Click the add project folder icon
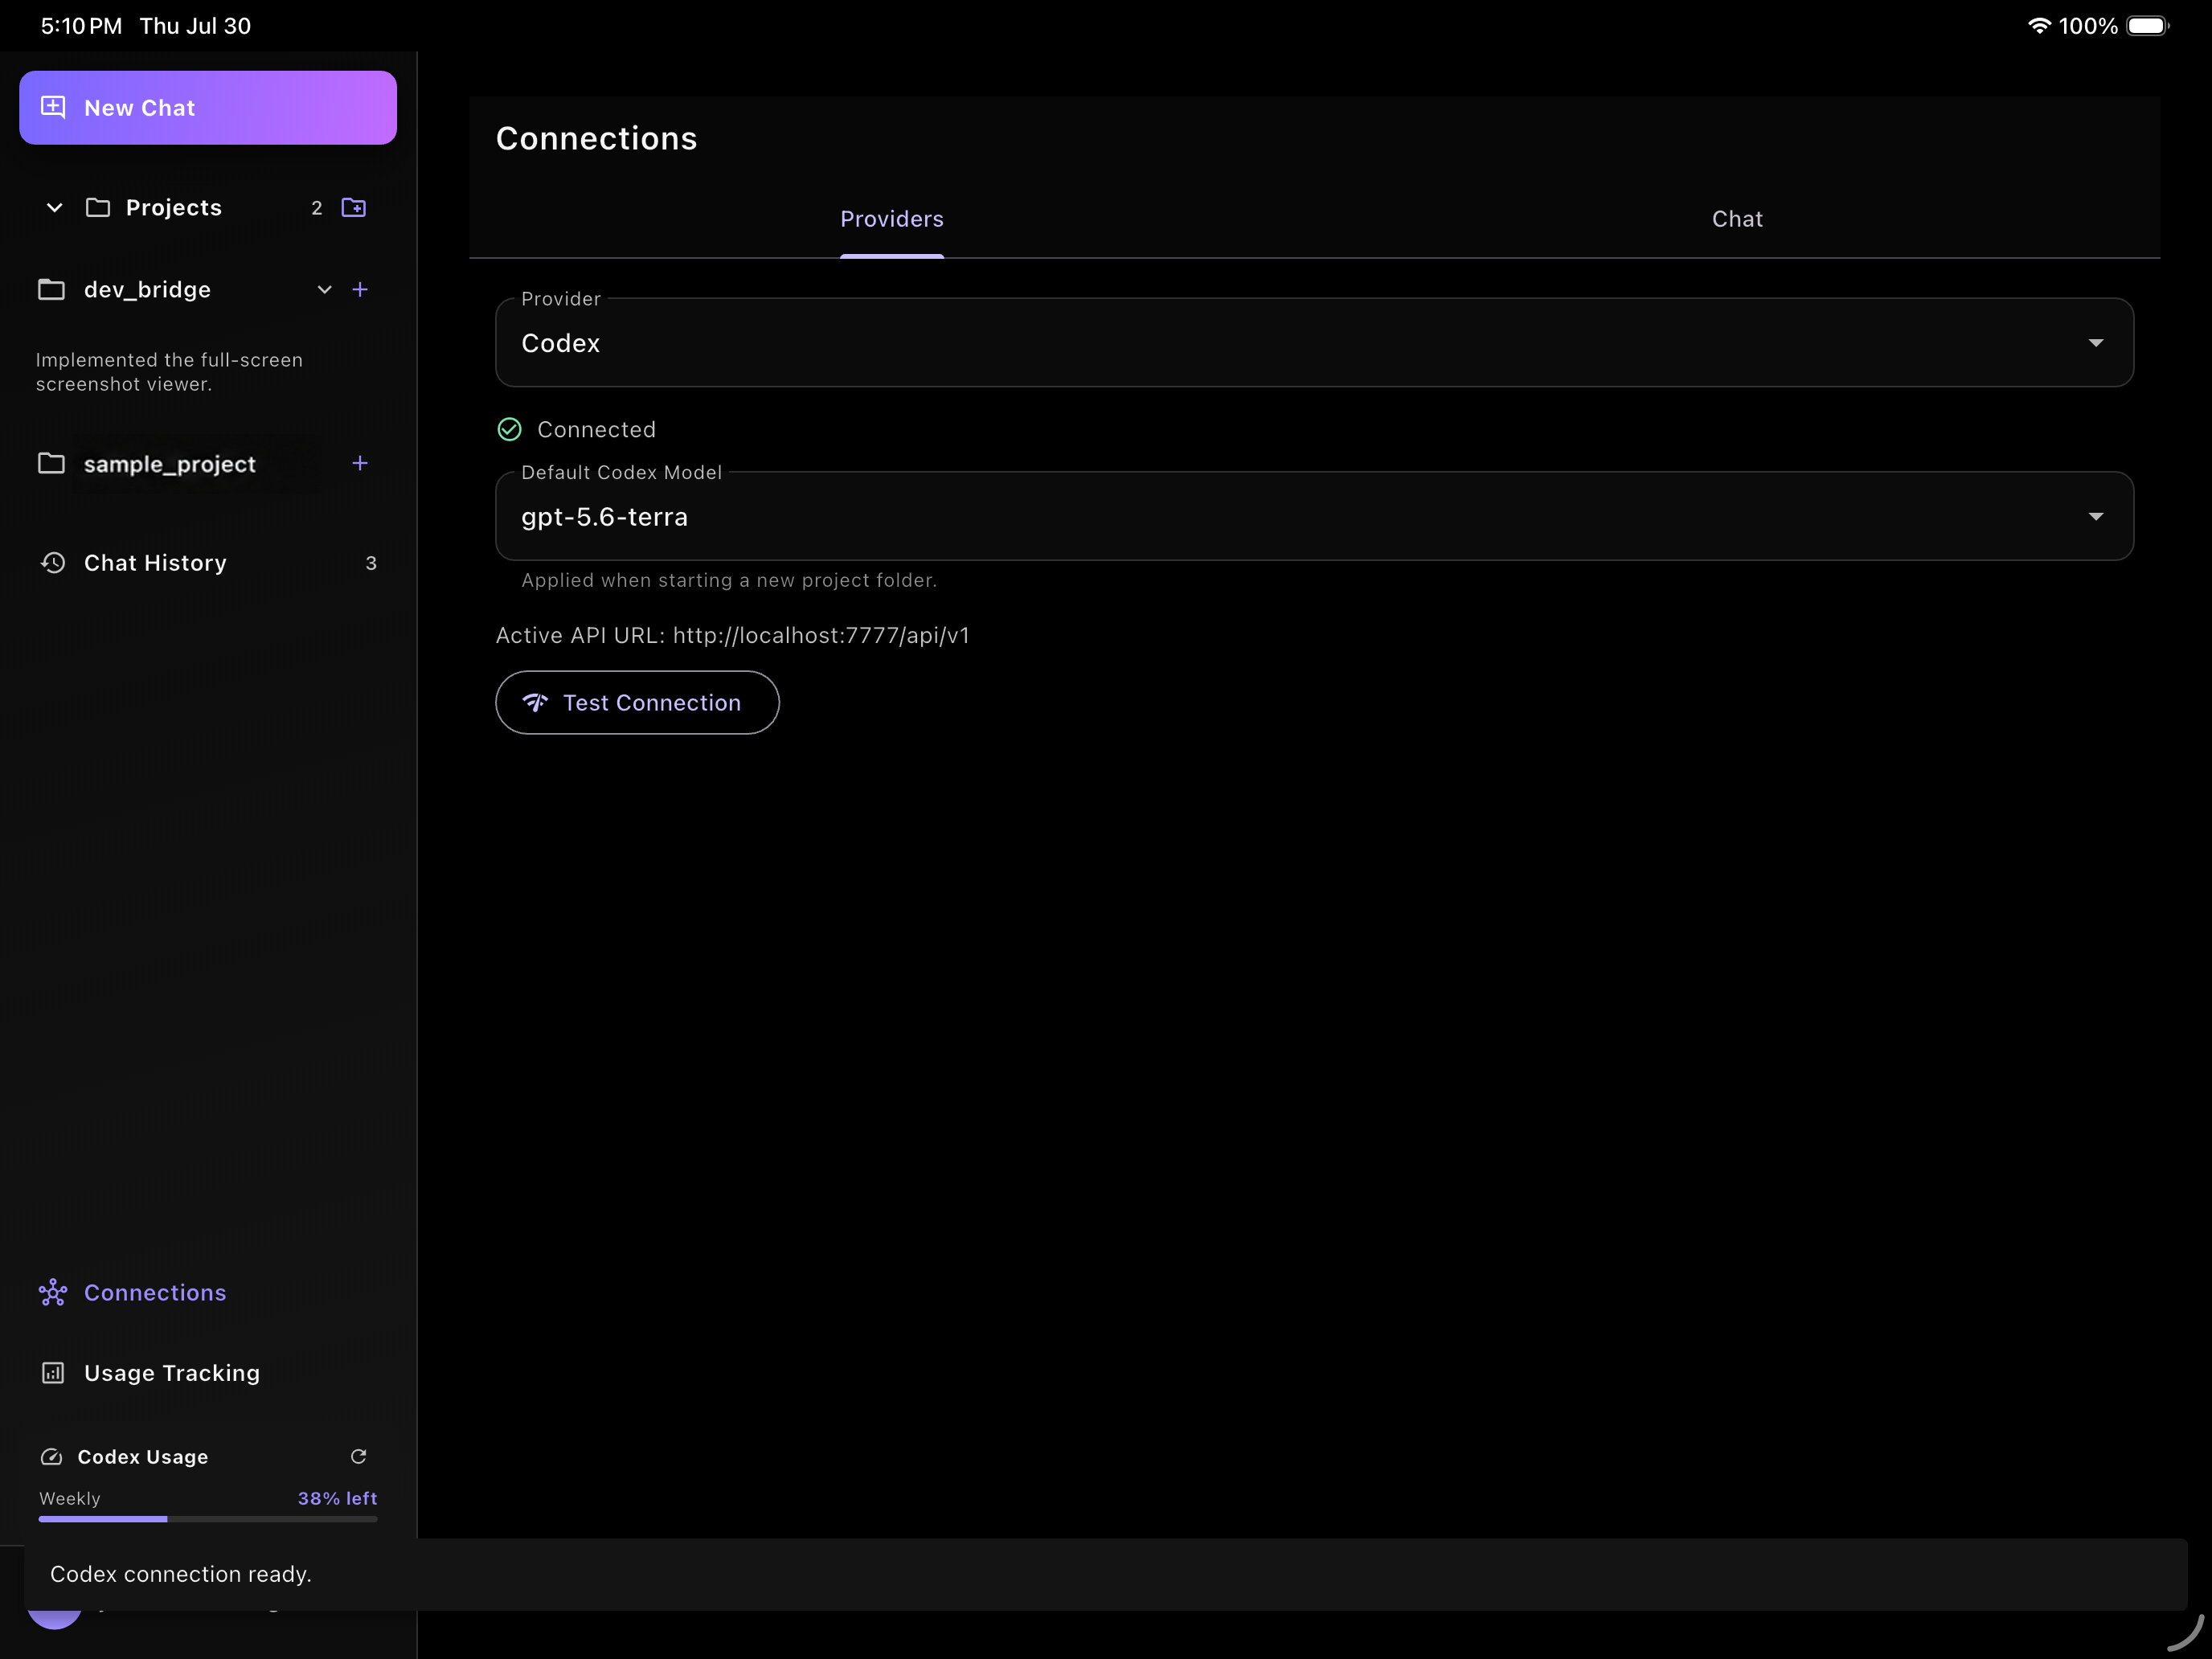This screenshot has width=2212, height=1659. tap(354, 208)
